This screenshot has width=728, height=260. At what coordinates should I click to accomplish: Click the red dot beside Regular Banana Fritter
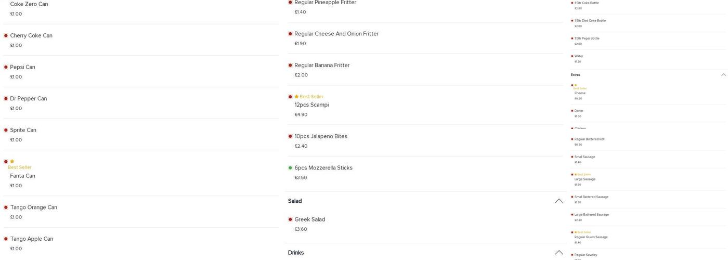pos(290,66)
